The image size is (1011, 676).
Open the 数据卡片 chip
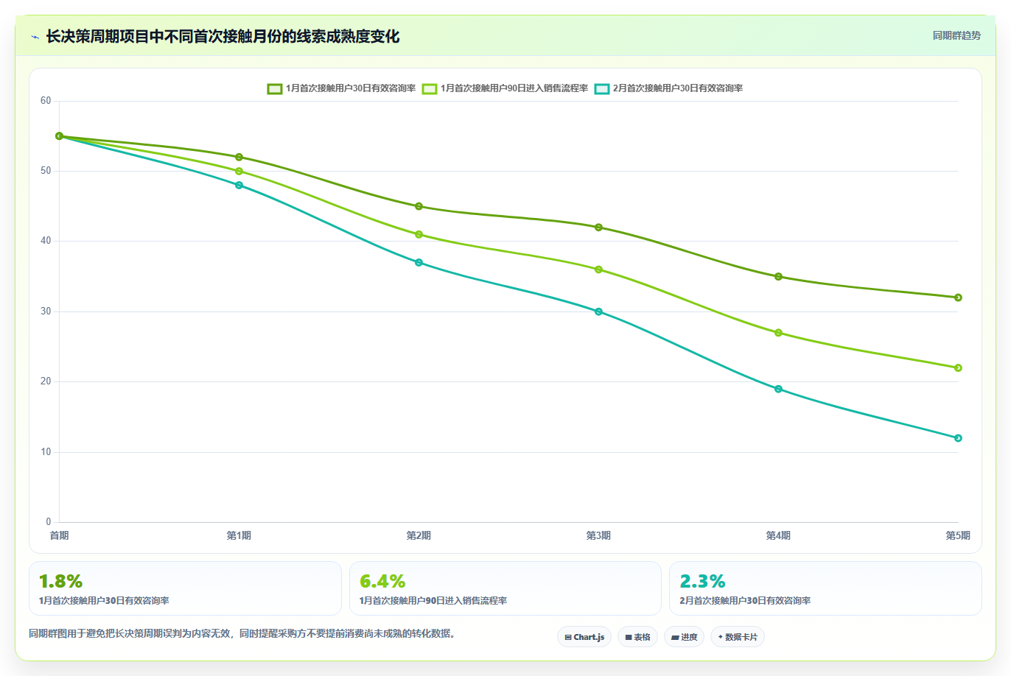pyautogui.click(x=738, y=637)
